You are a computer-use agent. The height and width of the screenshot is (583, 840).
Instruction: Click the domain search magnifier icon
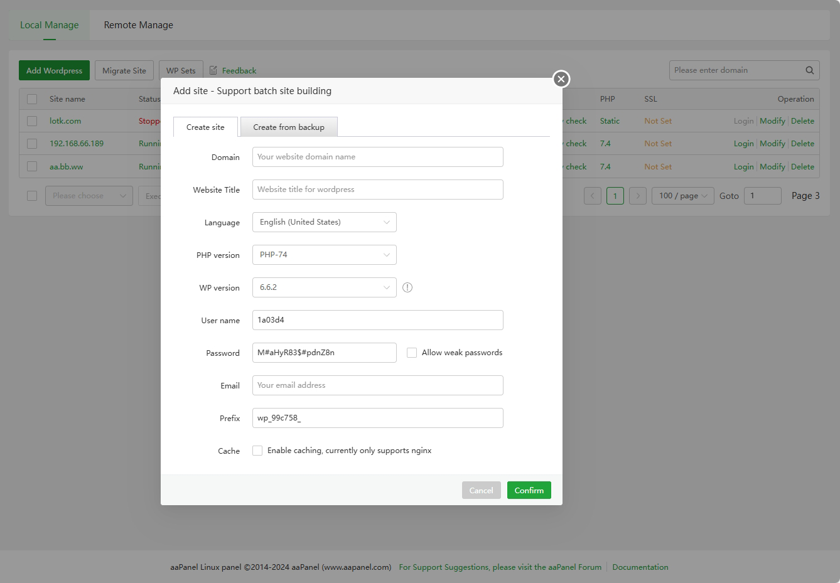coord(809,70)
